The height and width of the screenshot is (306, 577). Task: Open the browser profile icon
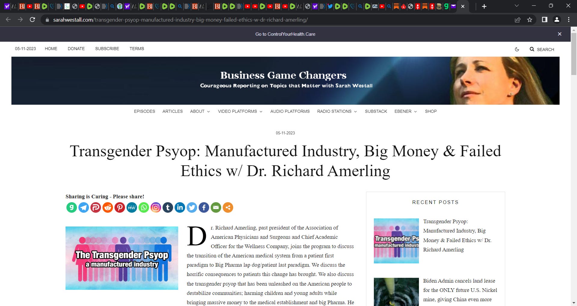[x=557, y=19]
